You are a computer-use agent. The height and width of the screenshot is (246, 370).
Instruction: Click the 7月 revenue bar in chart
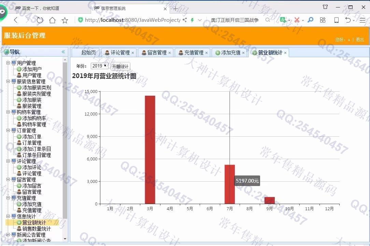point(230,184)
